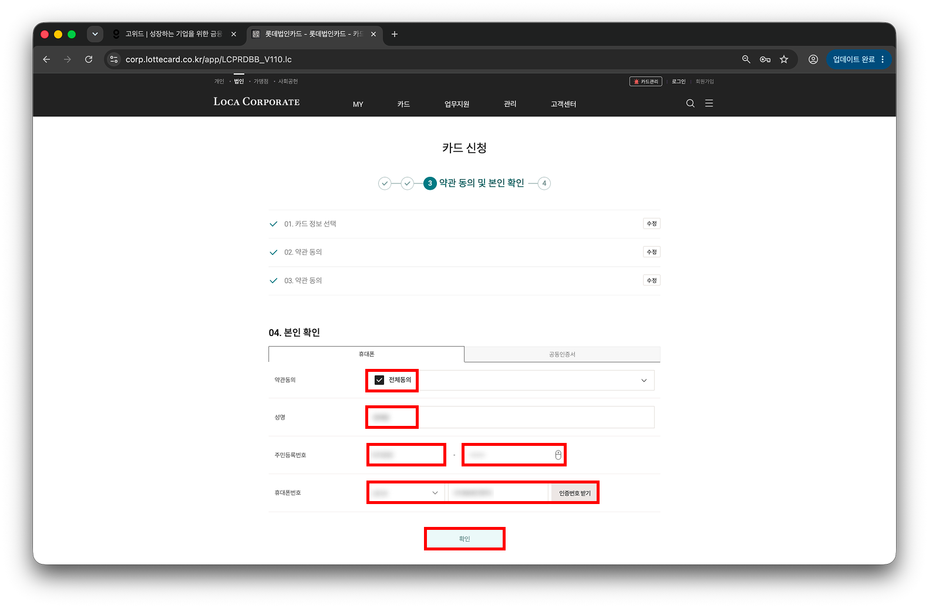Click the 휴대폰번호 phone number field
Viewport: 929px width, 608px height.
point(498,493)
